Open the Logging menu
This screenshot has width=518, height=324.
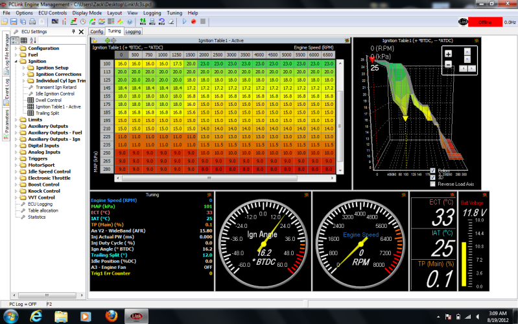152,13
